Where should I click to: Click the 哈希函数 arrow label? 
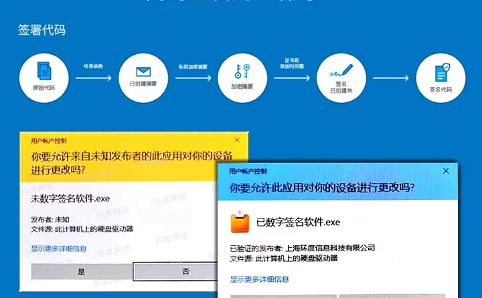[93, 66]
